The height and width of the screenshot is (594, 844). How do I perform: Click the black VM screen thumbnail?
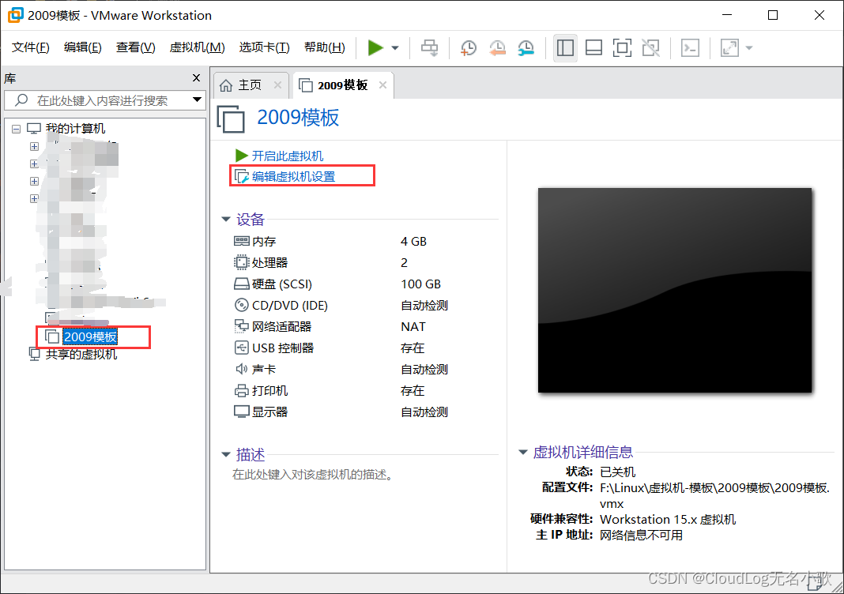tap(675, 290)
